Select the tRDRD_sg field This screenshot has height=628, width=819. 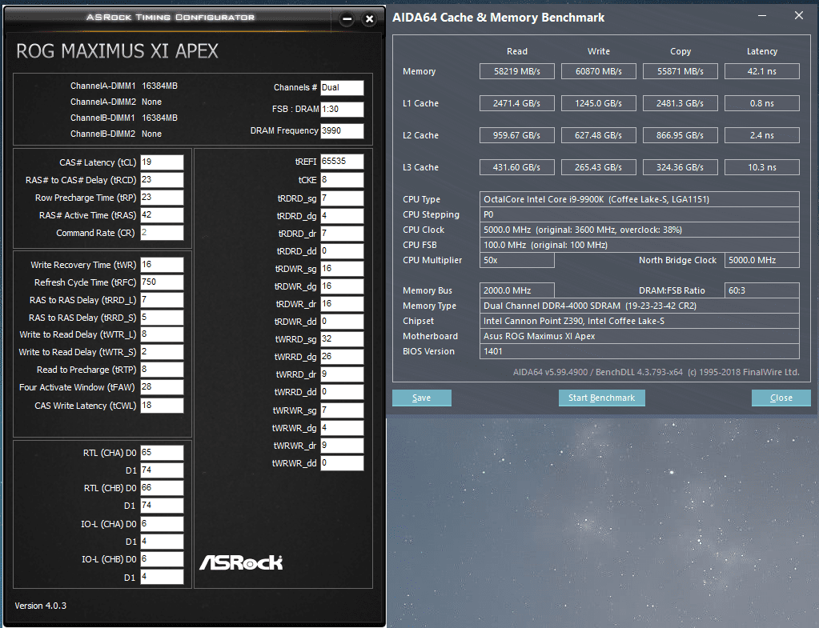click(342, 198)
